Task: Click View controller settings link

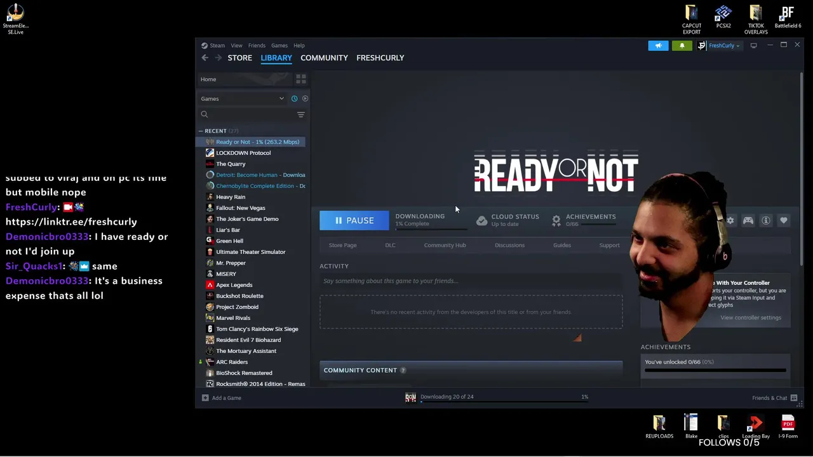Action: click(751, 317)
